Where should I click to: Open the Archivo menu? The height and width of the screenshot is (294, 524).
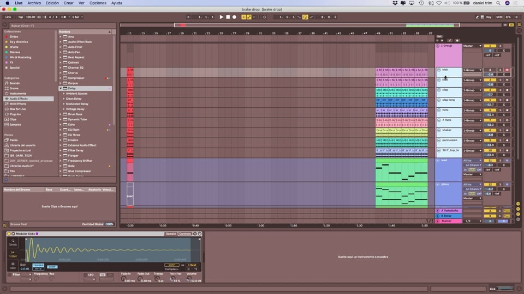tap(34, 3)
